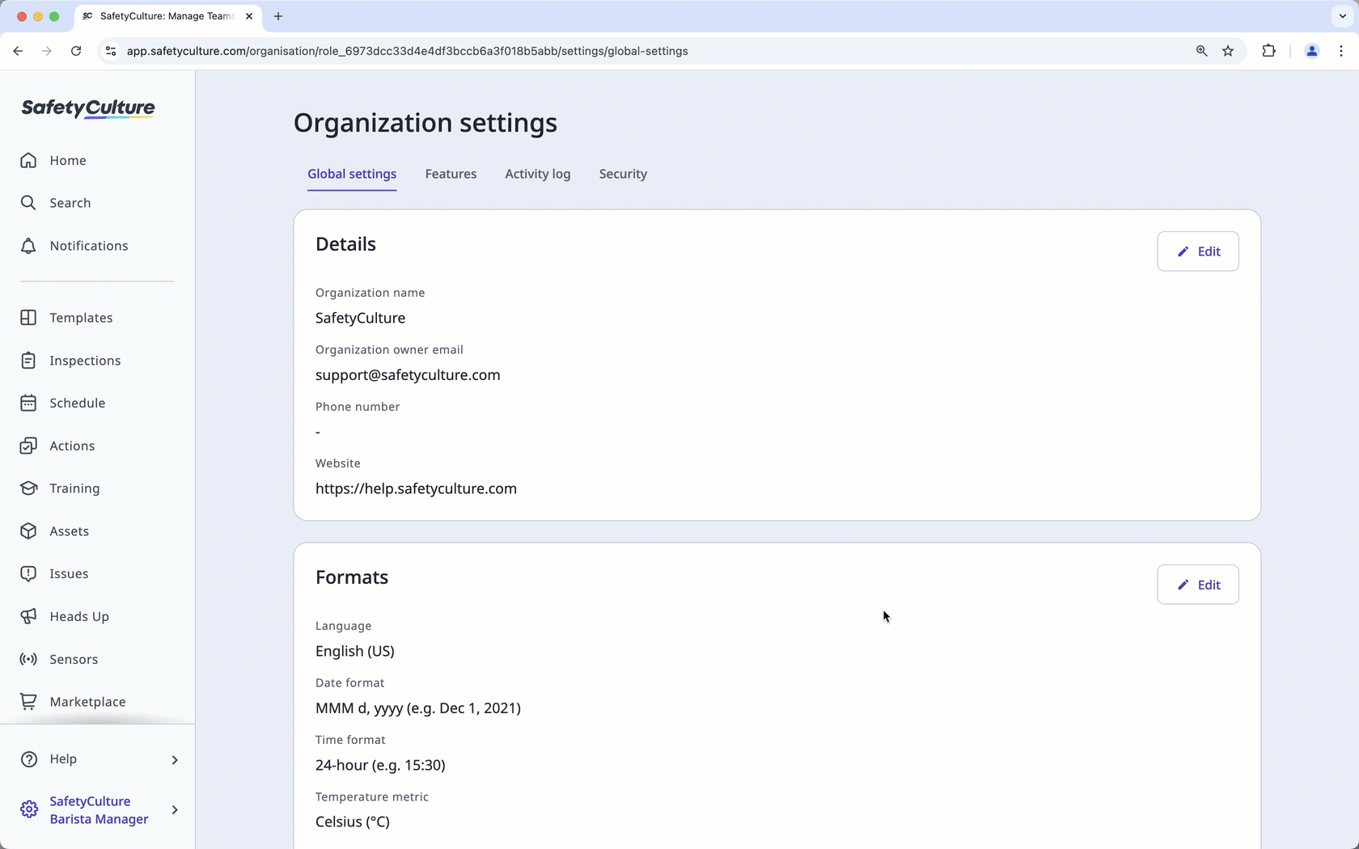Click the Help menu label
The width and height of the screenshot is (1359, 849).
63,759
